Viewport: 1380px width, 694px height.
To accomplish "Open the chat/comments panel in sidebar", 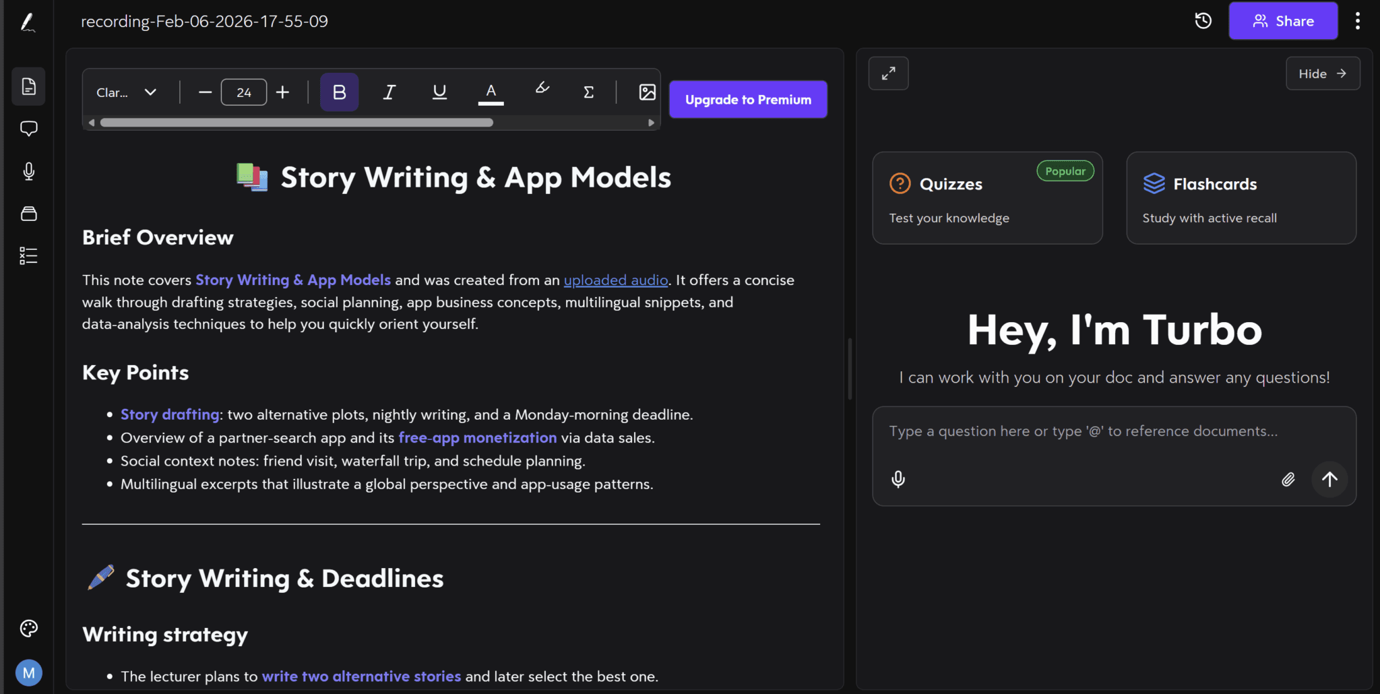I will pos(28,128).
